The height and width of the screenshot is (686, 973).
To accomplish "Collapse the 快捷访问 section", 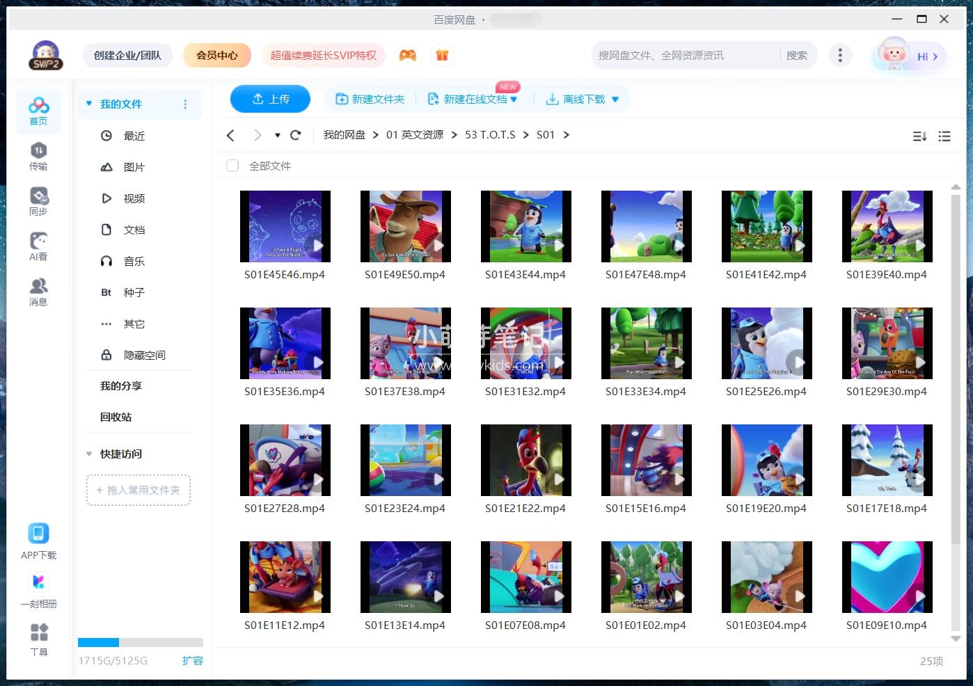I will [89, 454].
